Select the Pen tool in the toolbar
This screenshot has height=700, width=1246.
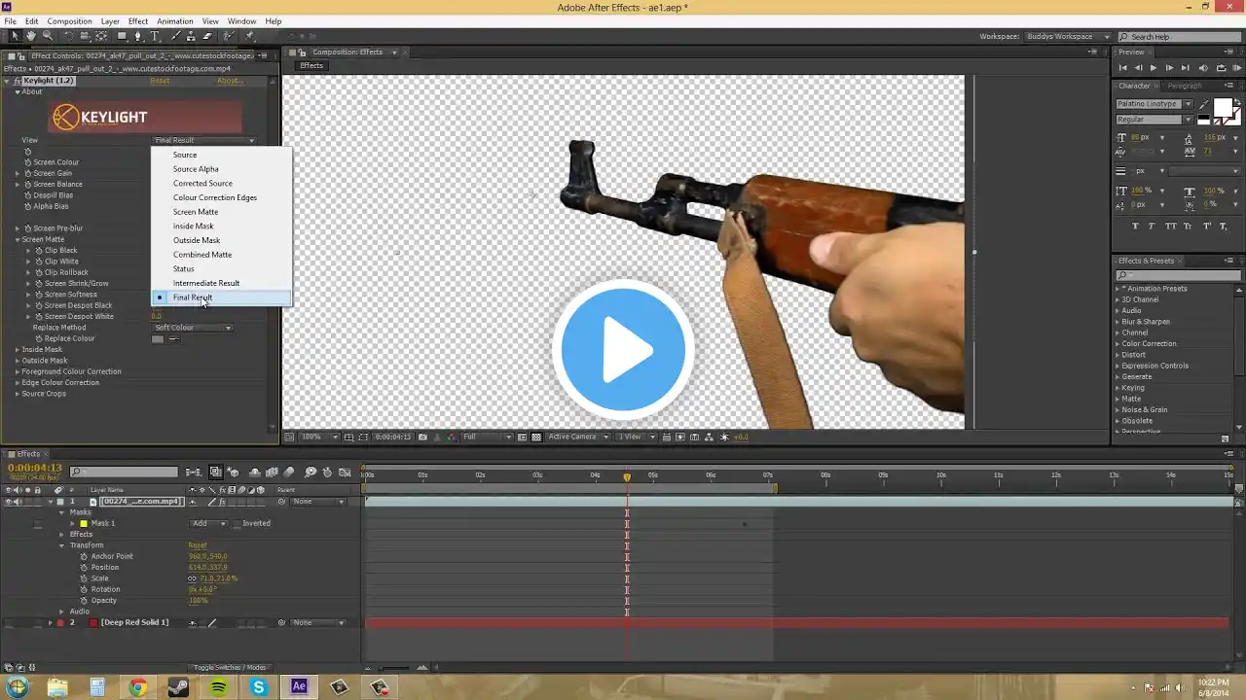tap(137, 36)
